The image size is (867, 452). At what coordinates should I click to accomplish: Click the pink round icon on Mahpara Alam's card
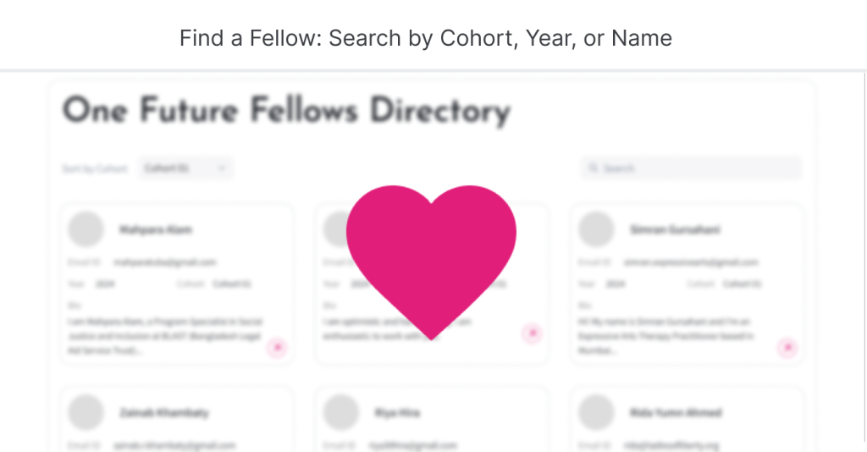point(277,347)
